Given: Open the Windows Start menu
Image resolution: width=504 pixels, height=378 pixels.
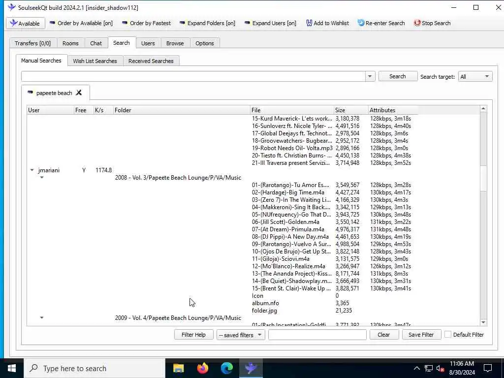Looking at the screenshot, I should click(x=12, y=368).
